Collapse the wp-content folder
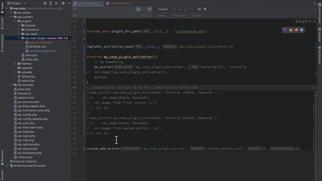This screenshot has height=181, width=322. (11, 17)
